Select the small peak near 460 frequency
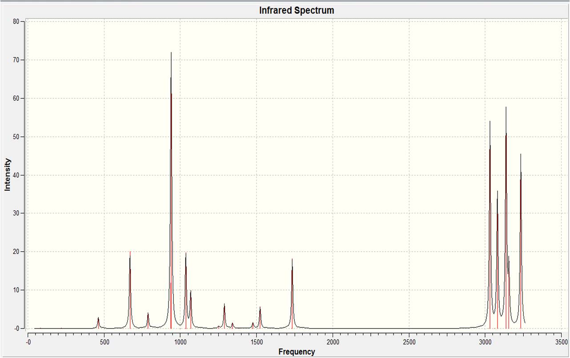The height and width of the screenshot is (358, 570). [x=98, y=323]
